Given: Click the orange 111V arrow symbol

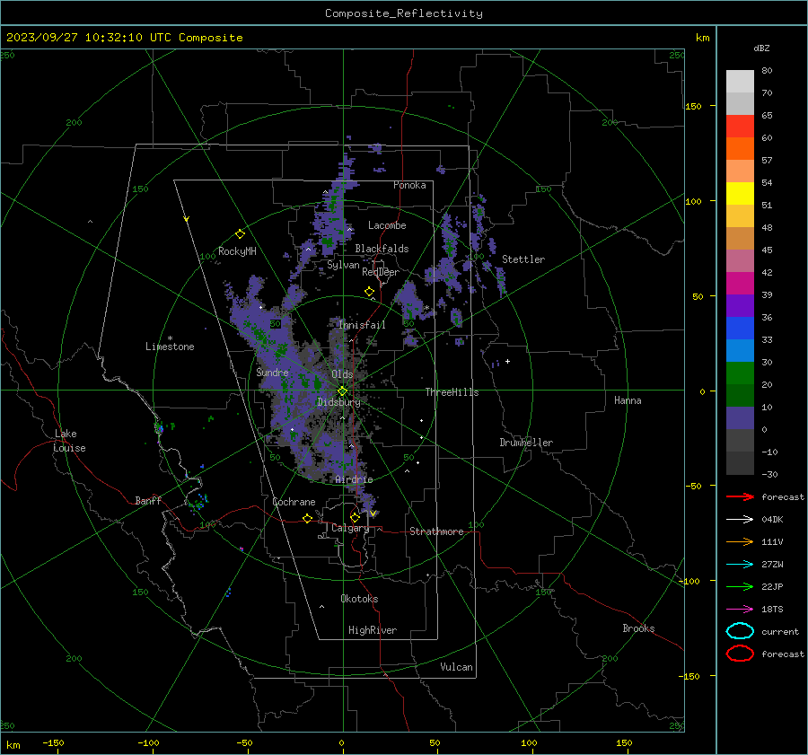Looking at the screenshot, I should pos(740,541).
